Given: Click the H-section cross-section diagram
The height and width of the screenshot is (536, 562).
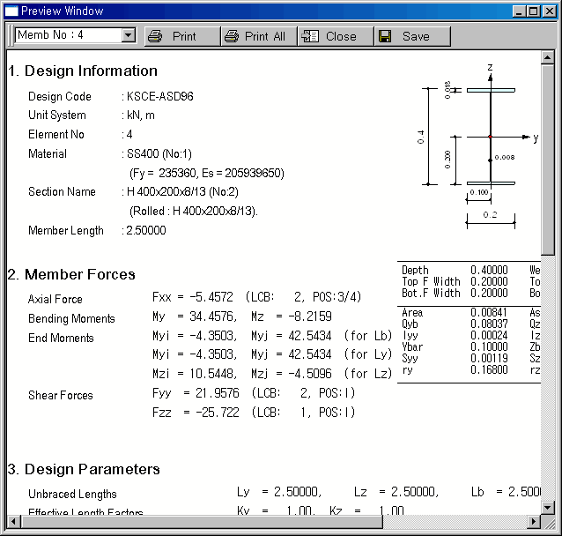Looking at the screenshot, I should (x=478, y=146).
